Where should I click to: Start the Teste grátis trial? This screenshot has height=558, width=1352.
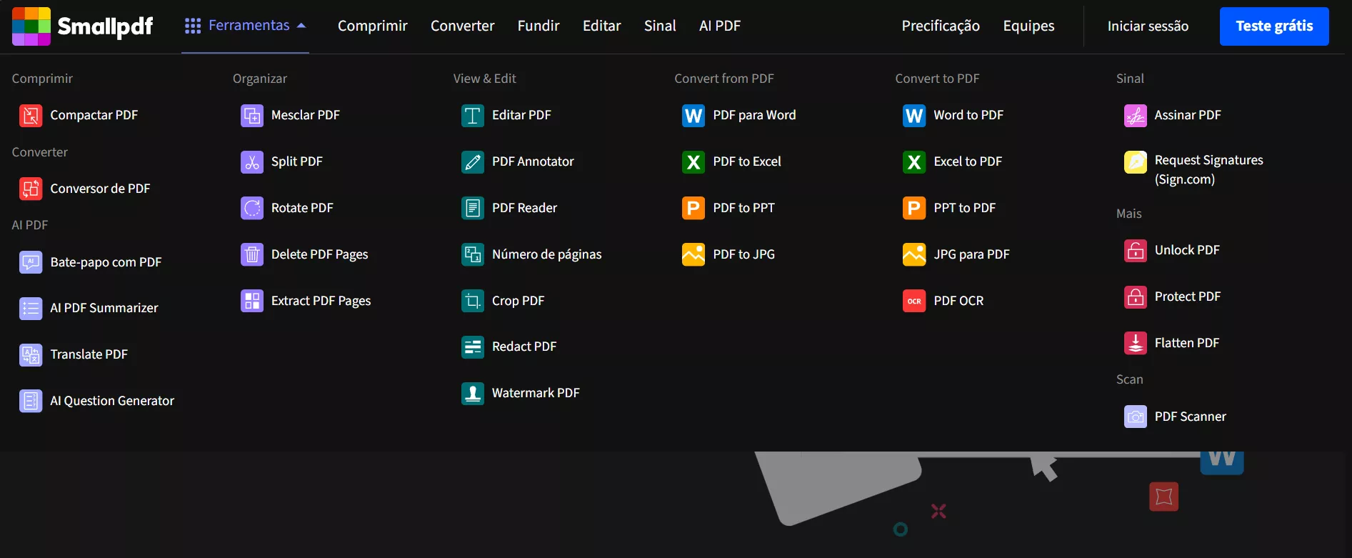click(x=1274, y=26)
